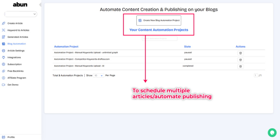Click the Free Backlinks link icon
Image resolution: width=280 pixels, height=140 pixels.
tap(3, 71)
